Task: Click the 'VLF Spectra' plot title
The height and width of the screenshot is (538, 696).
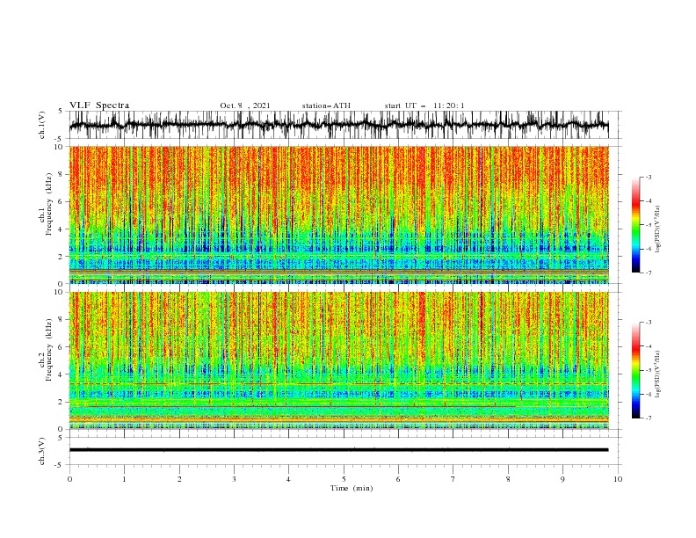Action: click(99, 105)
